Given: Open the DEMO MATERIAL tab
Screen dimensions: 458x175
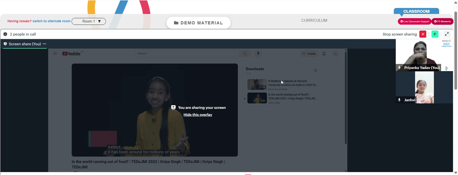Looking at the screenshot, I should click(x=199, y=23).
